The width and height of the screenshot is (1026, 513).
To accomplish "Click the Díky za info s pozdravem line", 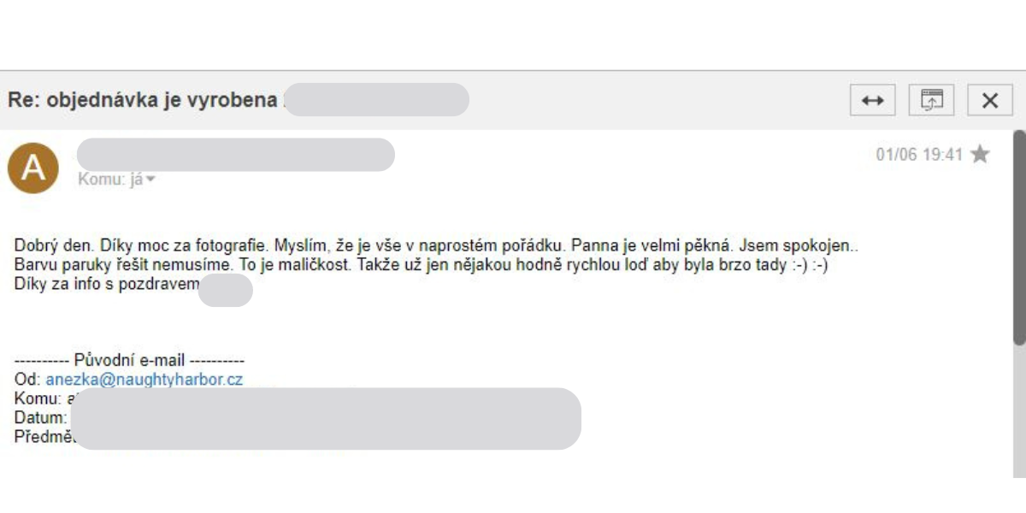I will point(107,285).
